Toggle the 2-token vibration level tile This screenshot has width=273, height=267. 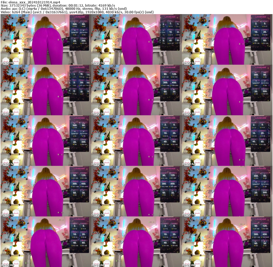click(x=255, y=24)
